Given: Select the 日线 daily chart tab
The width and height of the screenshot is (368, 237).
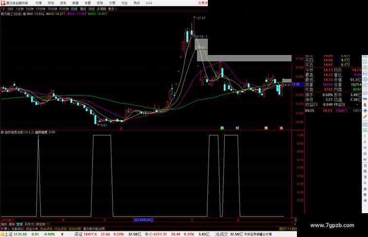Looking at the screenshot, I should click(74, 9).
